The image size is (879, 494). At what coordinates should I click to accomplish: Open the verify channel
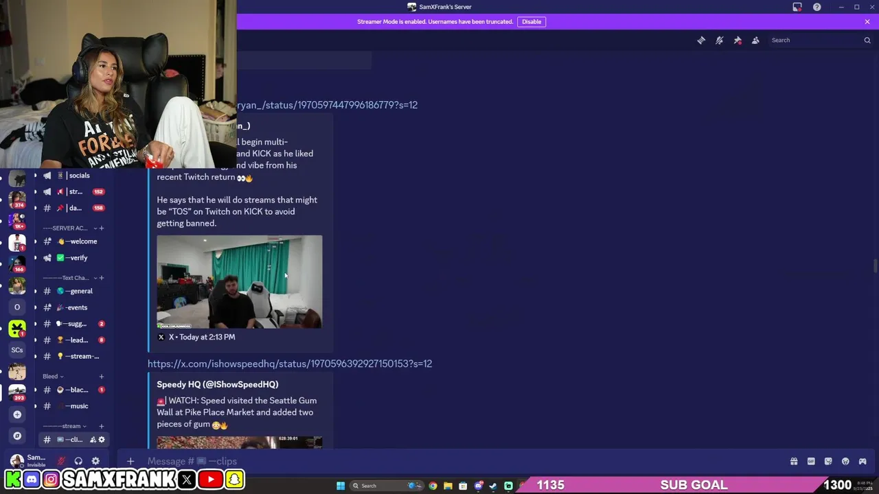coord(73,258)
